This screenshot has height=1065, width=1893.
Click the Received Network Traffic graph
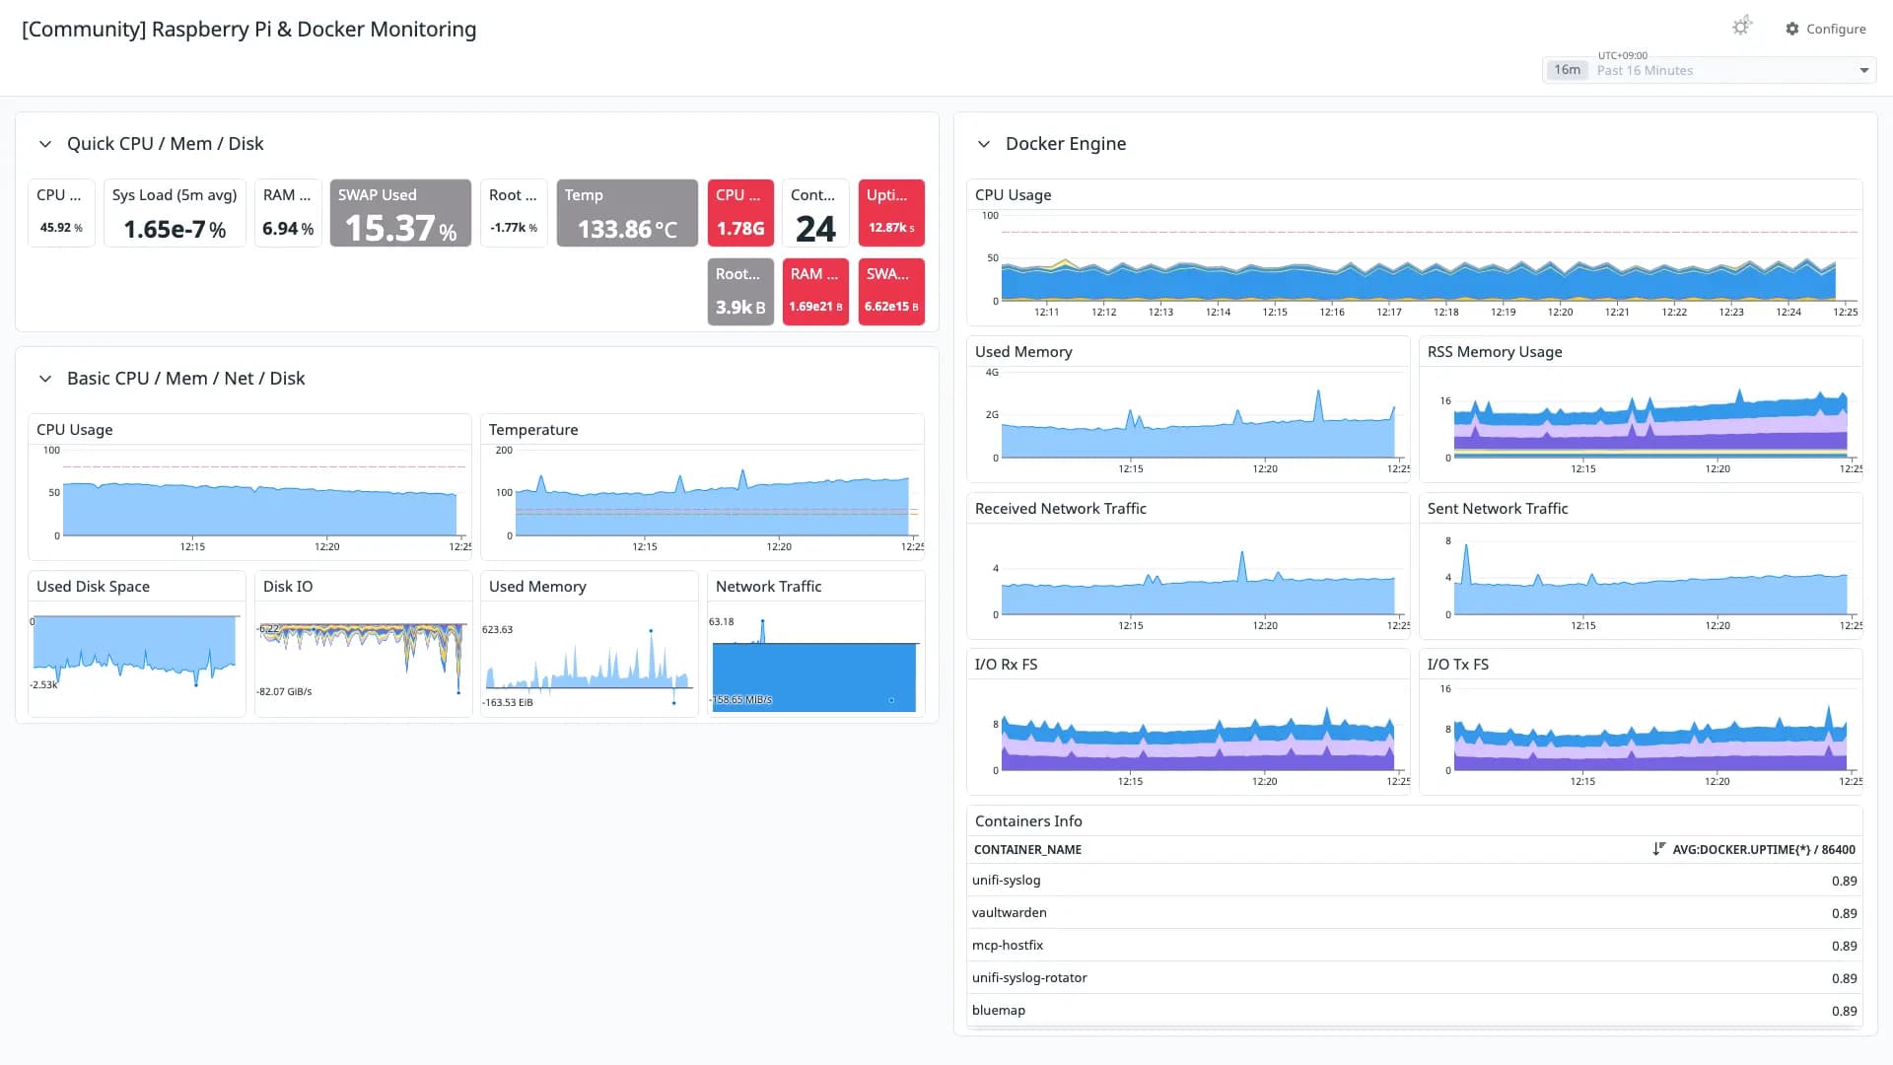(1188, 566)
